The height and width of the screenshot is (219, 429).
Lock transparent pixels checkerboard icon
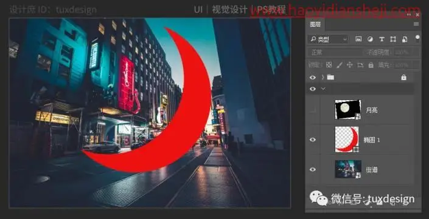(329, 65)
